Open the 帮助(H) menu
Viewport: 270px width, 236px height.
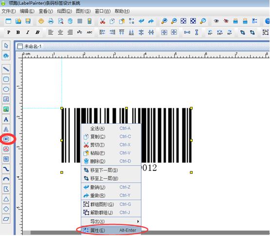coord(122,11)
